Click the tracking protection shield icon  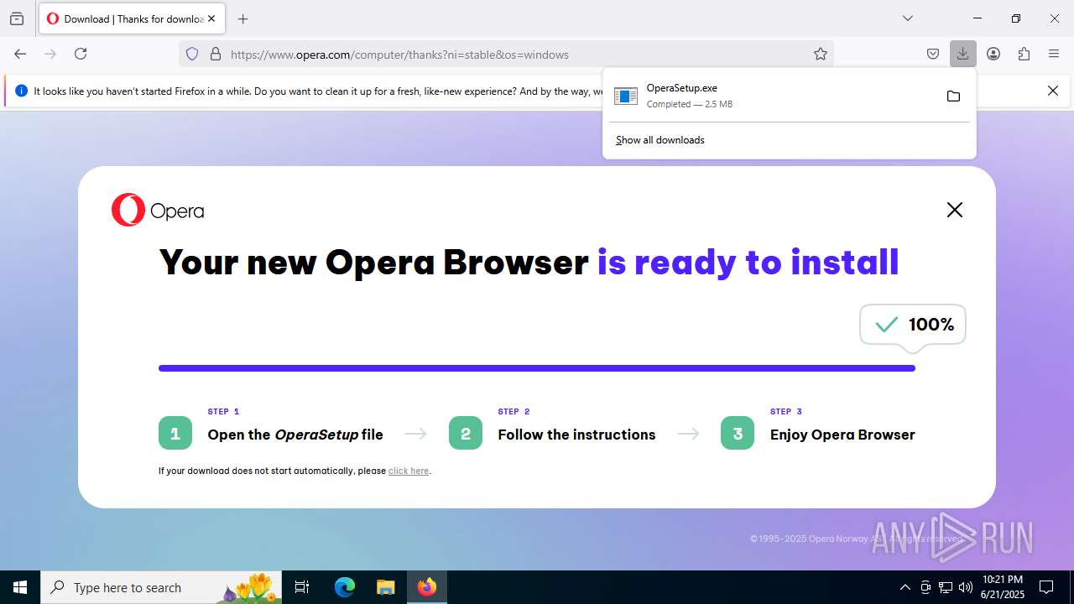point(192,54)
